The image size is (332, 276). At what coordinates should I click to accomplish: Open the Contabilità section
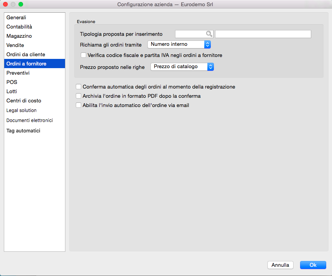19,27
